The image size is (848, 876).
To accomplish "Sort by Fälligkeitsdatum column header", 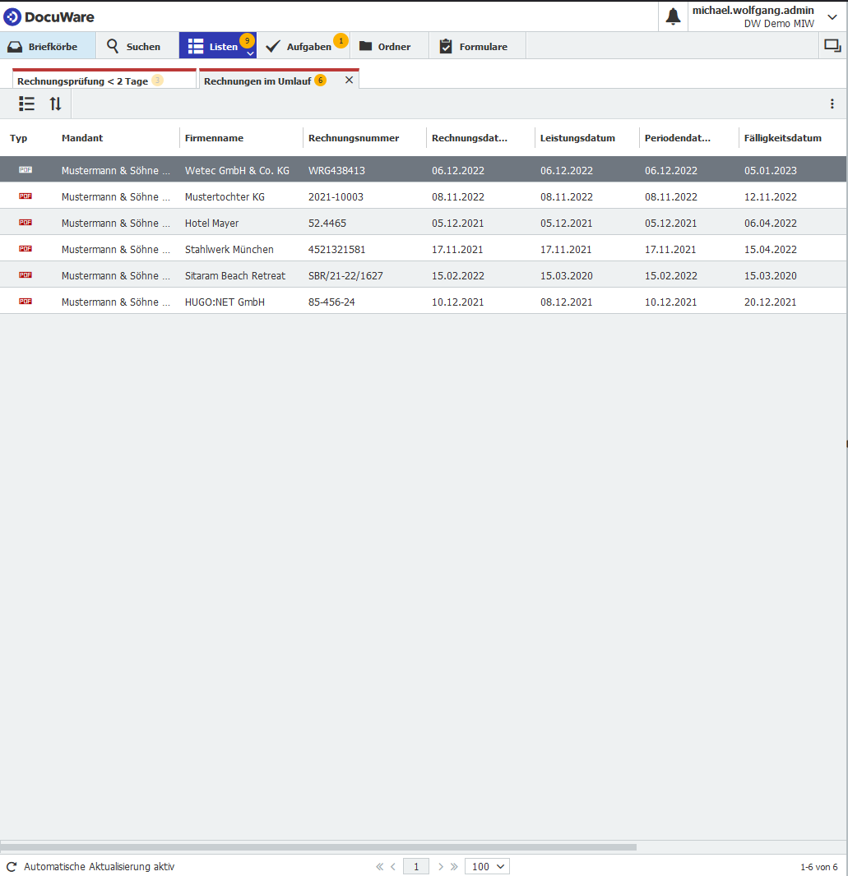I will 782,138.
